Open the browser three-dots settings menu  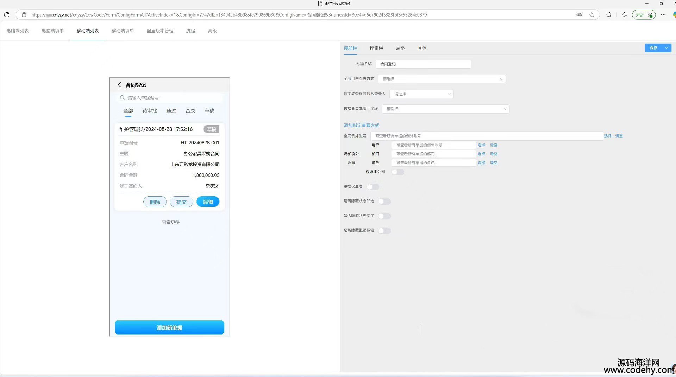coord(663,15)
